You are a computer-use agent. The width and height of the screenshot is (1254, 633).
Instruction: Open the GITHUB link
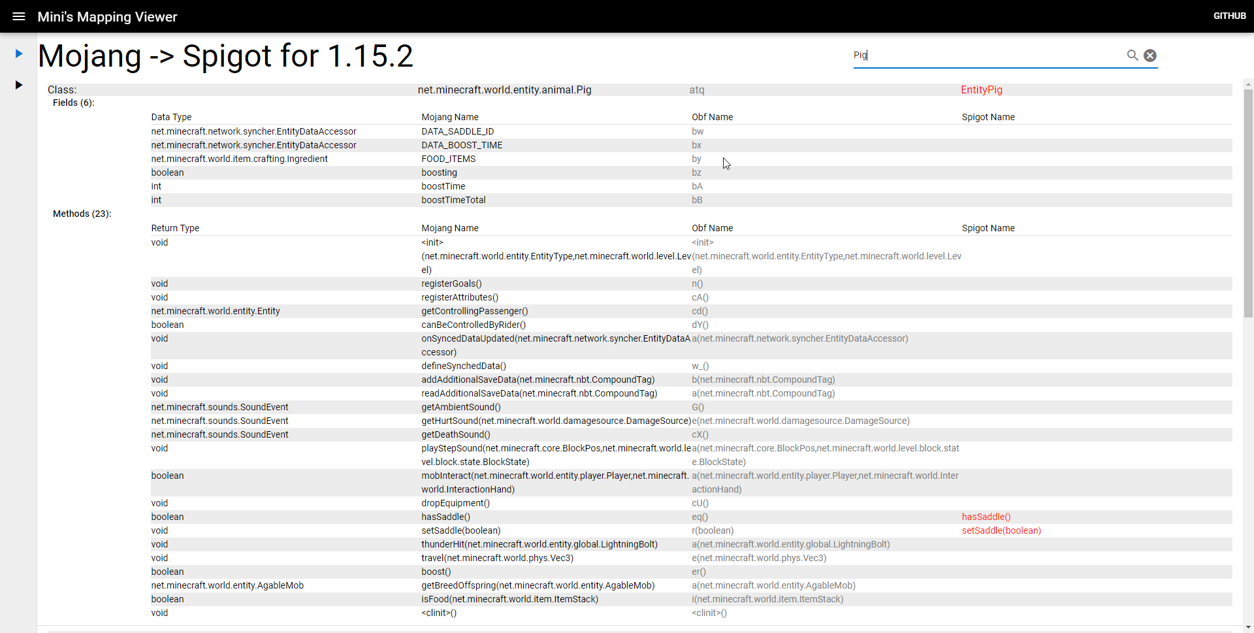point(1229,16)
